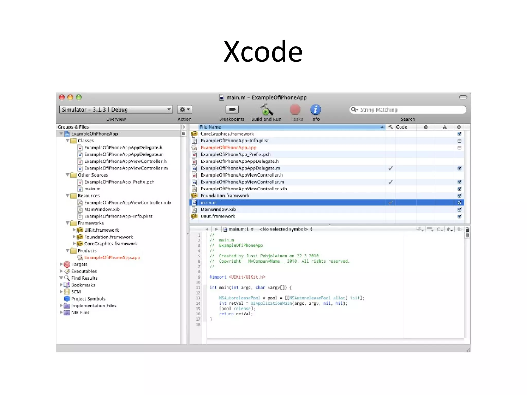This screenshot has height=395, width=527.
Task: Select the Targets bullseye icon
Action: (x=67, y=264)
